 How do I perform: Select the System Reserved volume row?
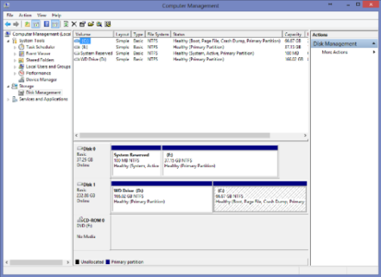(190, 53)
